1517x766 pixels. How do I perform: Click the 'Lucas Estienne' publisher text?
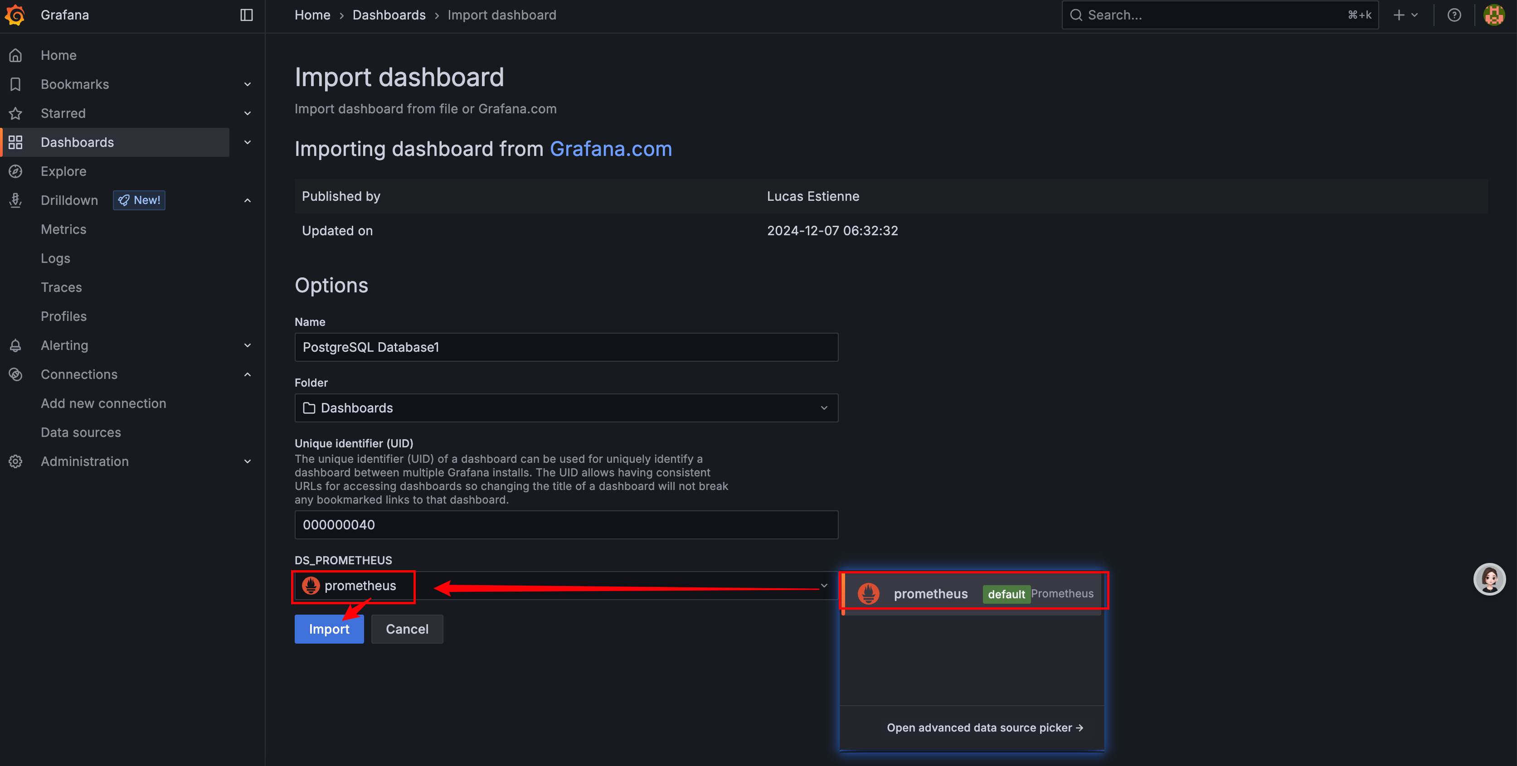[x=812, y=197]
